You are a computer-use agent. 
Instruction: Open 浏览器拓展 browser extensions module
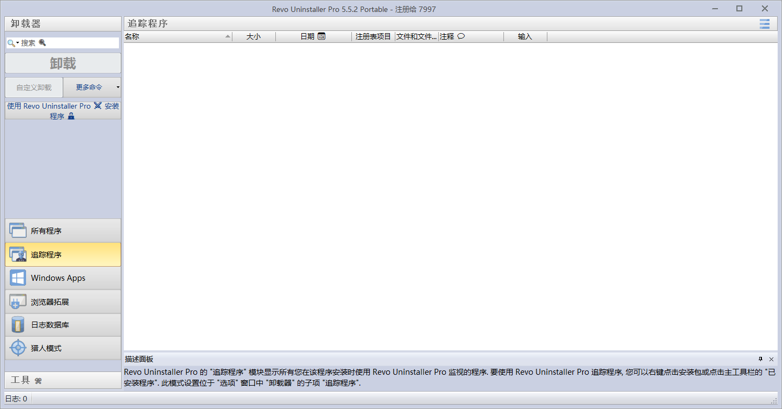63,302
